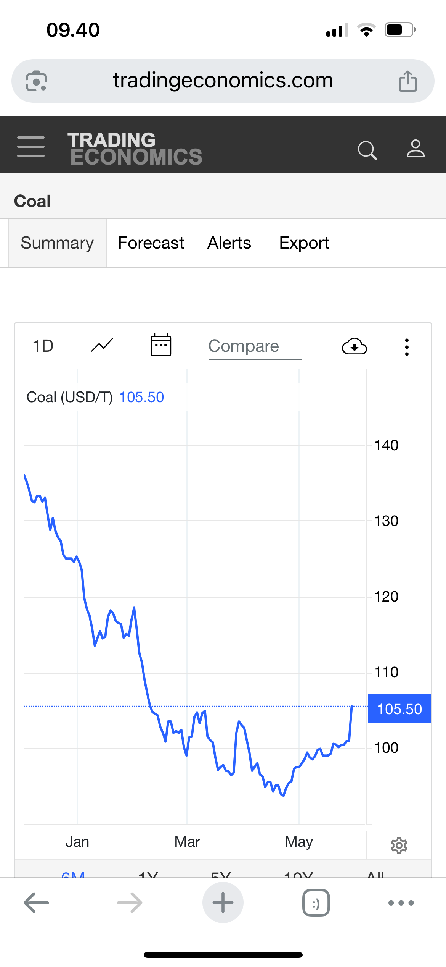This screenshot has width=446, height=967.
Task: Select the line chart type icon
Action: [x=102, y=346]
